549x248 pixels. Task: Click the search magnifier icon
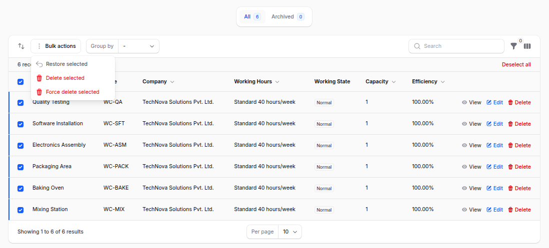pyautogui.click(x=417, y=46)
